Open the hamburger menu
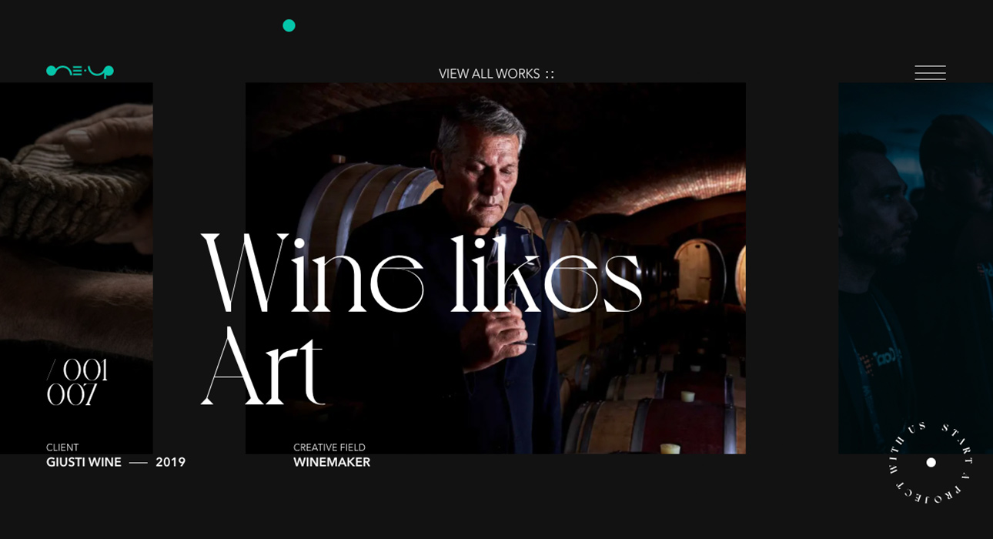993x539 pixels. (x=930, y=73)
